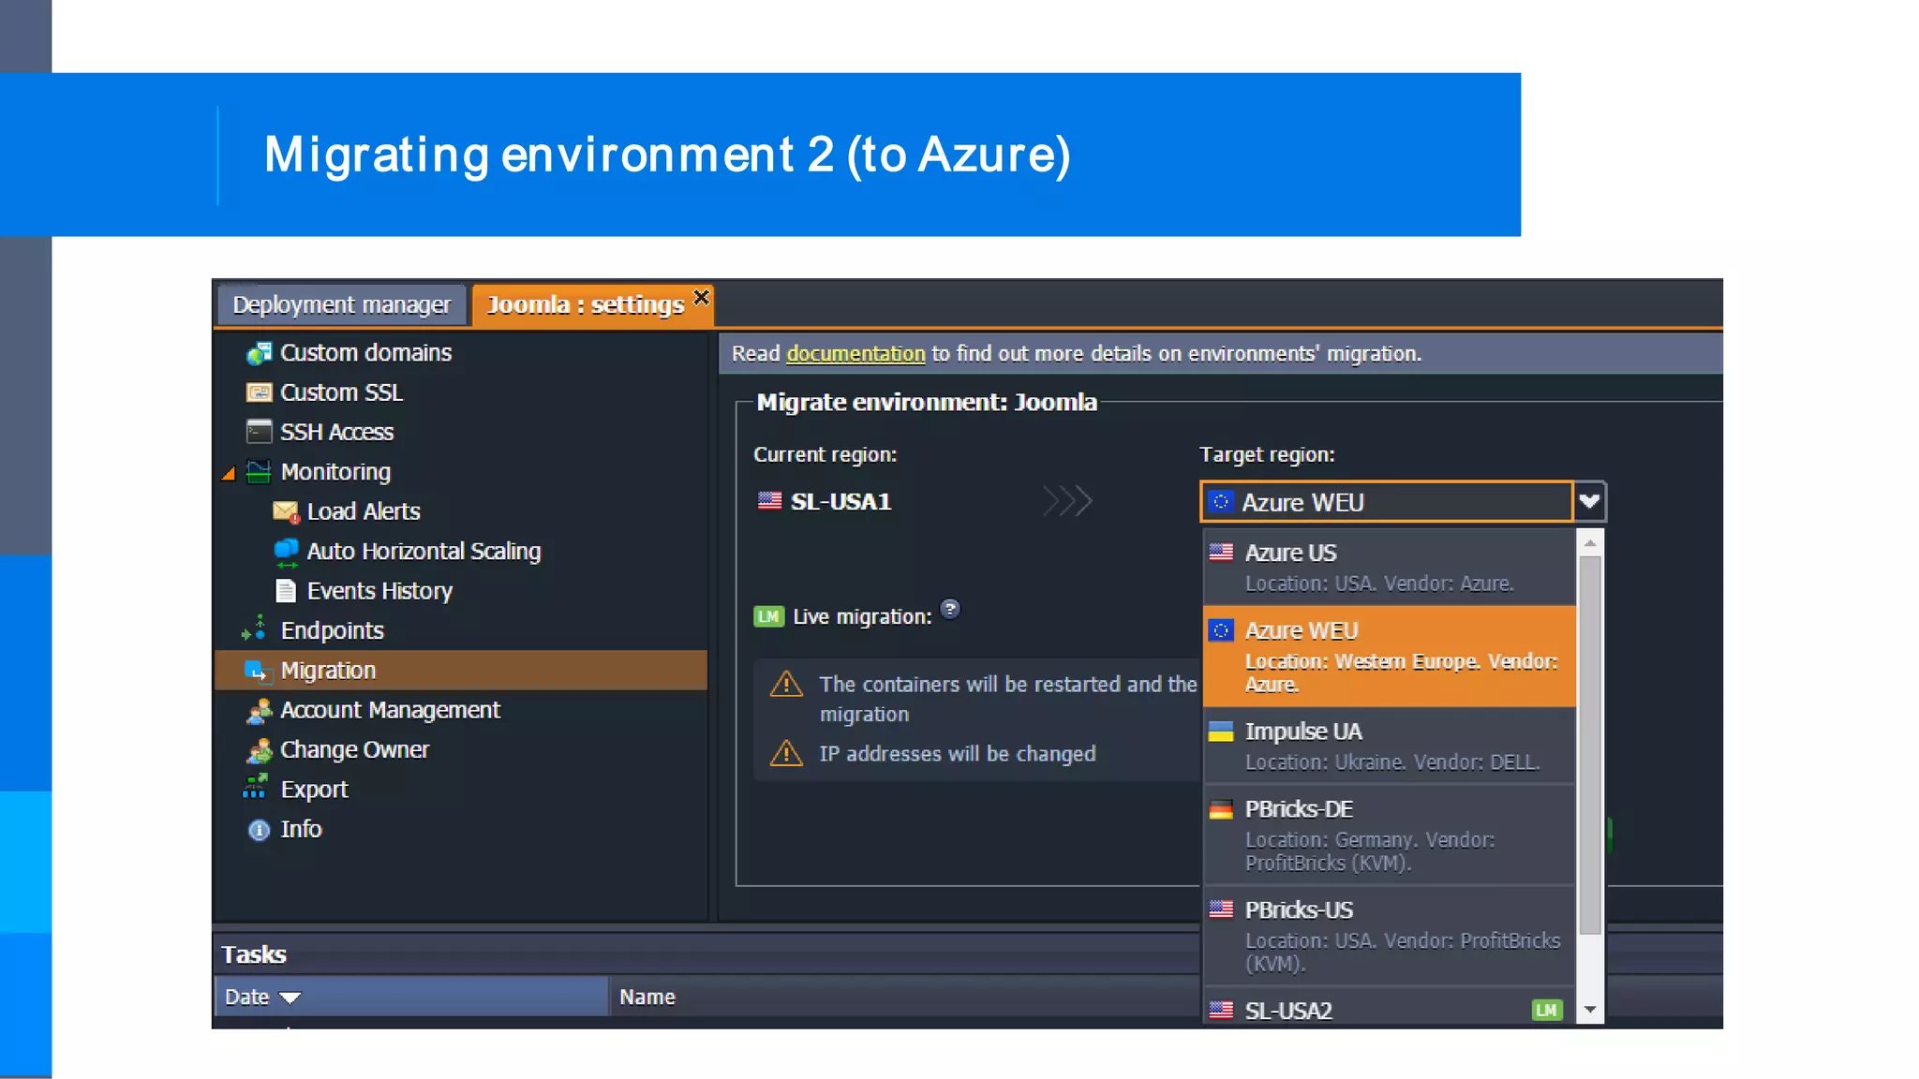
Task: Toggle the Target region dropdown arrow
Action: click(x=1589, y=502)
